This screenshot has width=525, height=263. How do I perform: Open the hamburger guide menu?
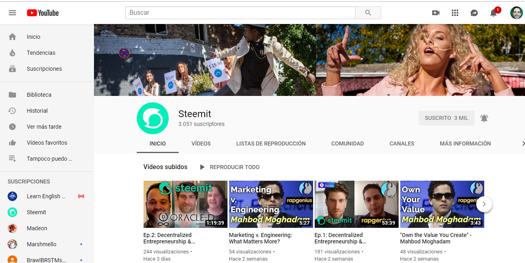point(12,13)
